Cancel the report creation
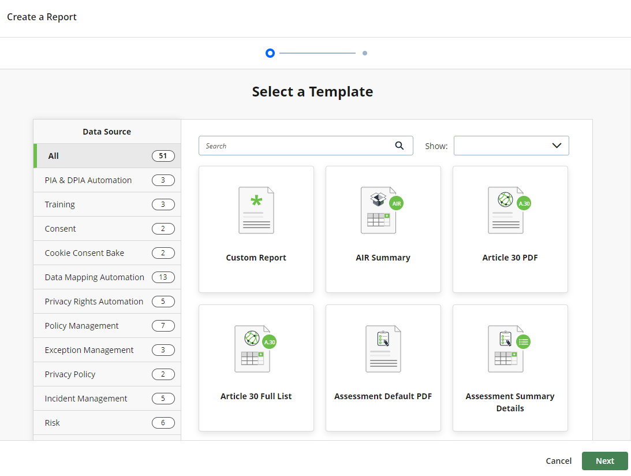Viewport: 631px width, 476px height. pyautogui.click(x=558, y=460)
